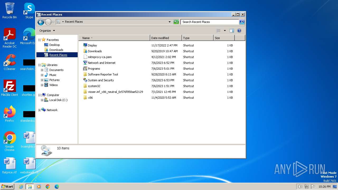Click the refresh button beside address bar
Viewport: 338px width, 190px height.
point(176,22)
